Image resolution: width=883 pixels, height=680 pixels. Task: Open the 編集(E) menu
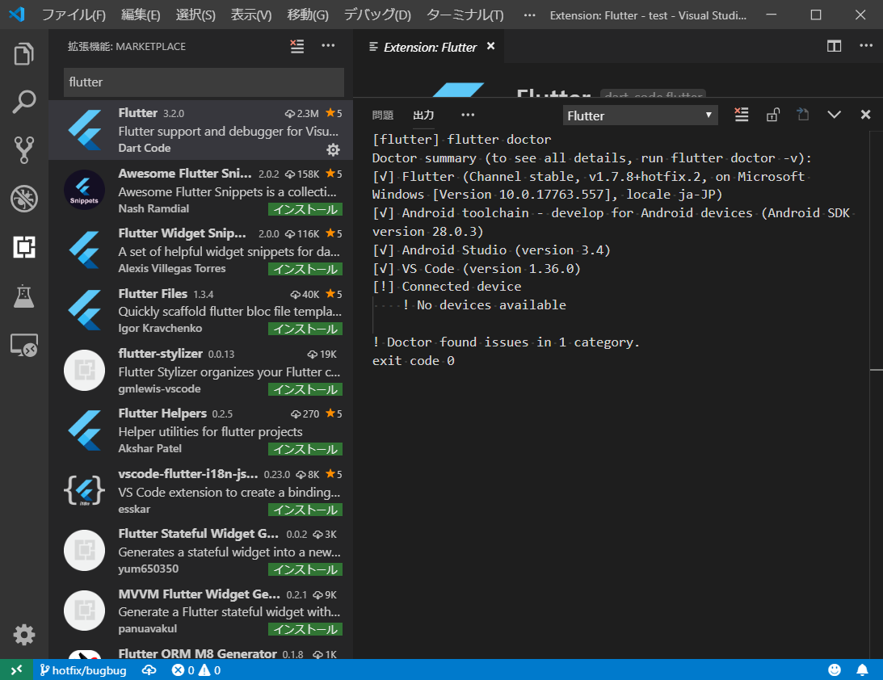[141, 15]
